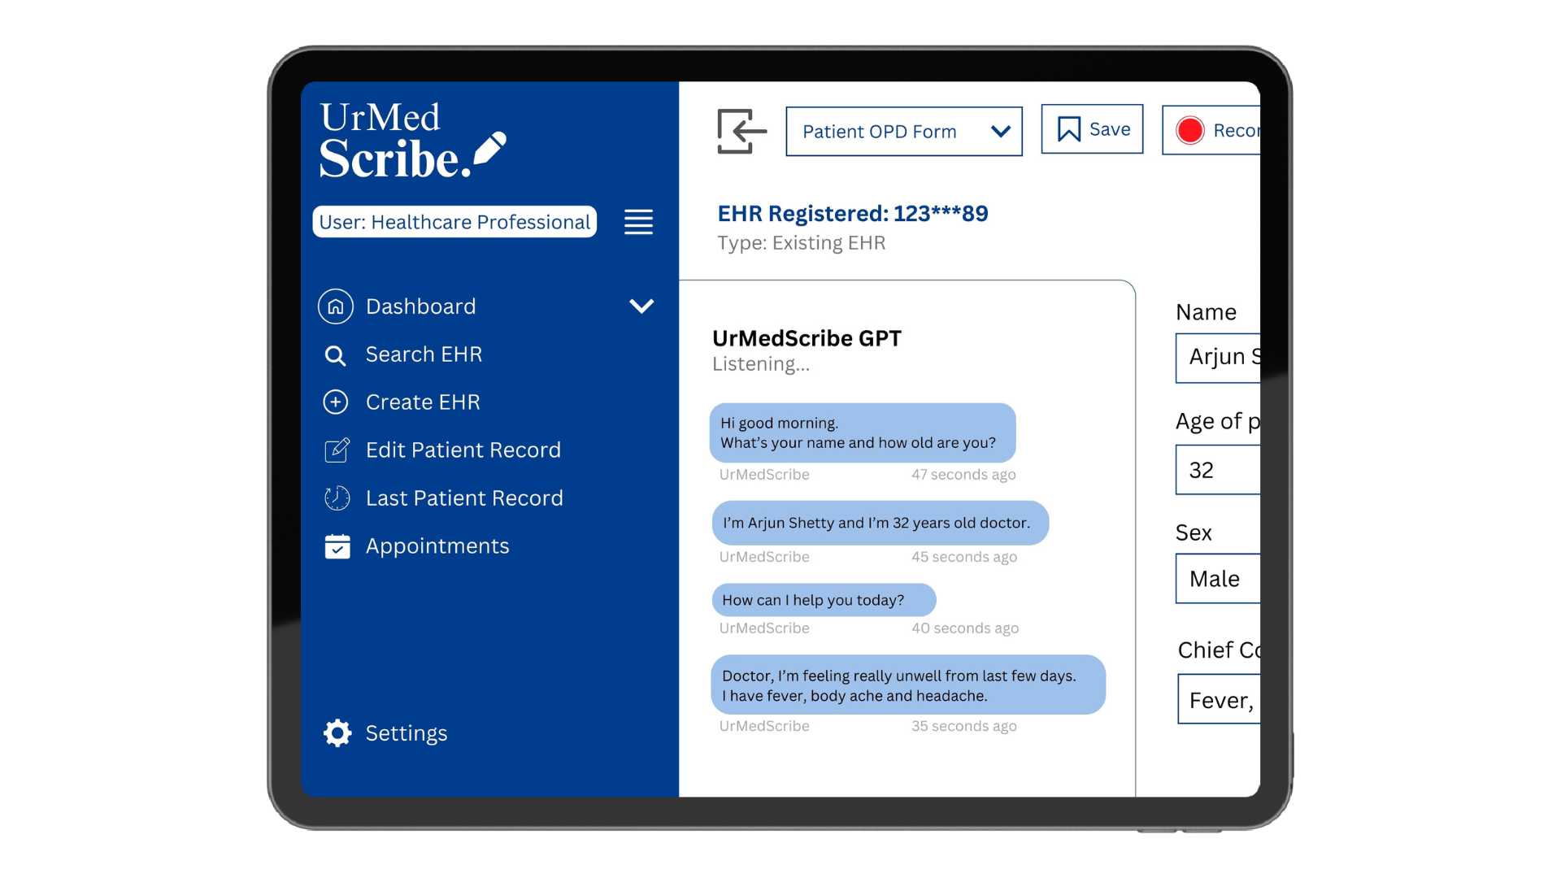Screen dimensions: 1561x878
Task: Open Search EHR menu item
Action: click(424, 354)
